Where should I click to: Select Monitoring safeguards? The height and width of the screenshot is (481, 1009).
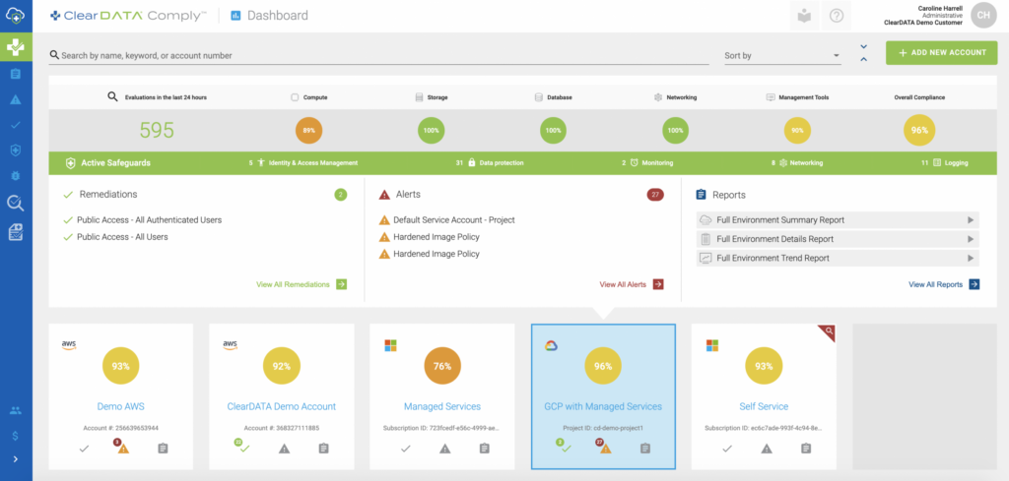coord(647,163)
